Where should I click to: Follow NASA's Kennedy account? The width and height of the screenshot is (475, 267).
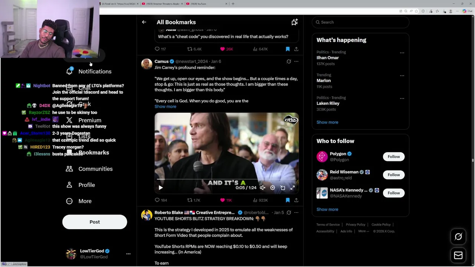[x=394, y=193]
